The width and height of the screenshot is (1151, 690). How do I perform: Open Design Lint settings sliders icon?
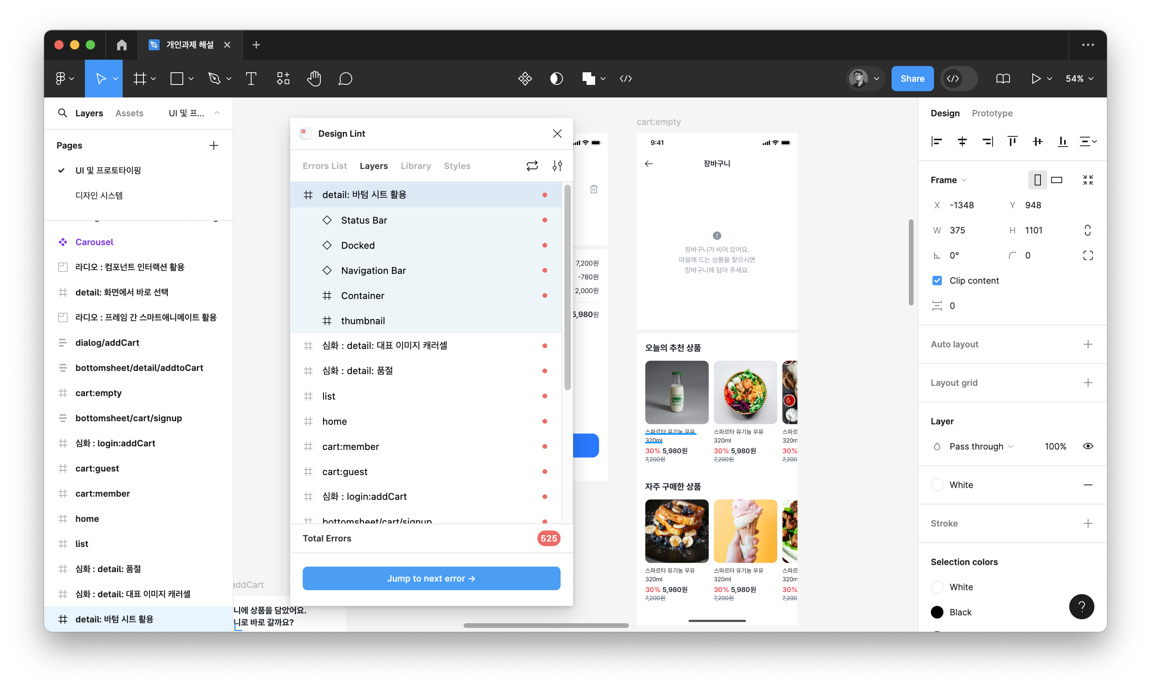[x=557, y=166]
